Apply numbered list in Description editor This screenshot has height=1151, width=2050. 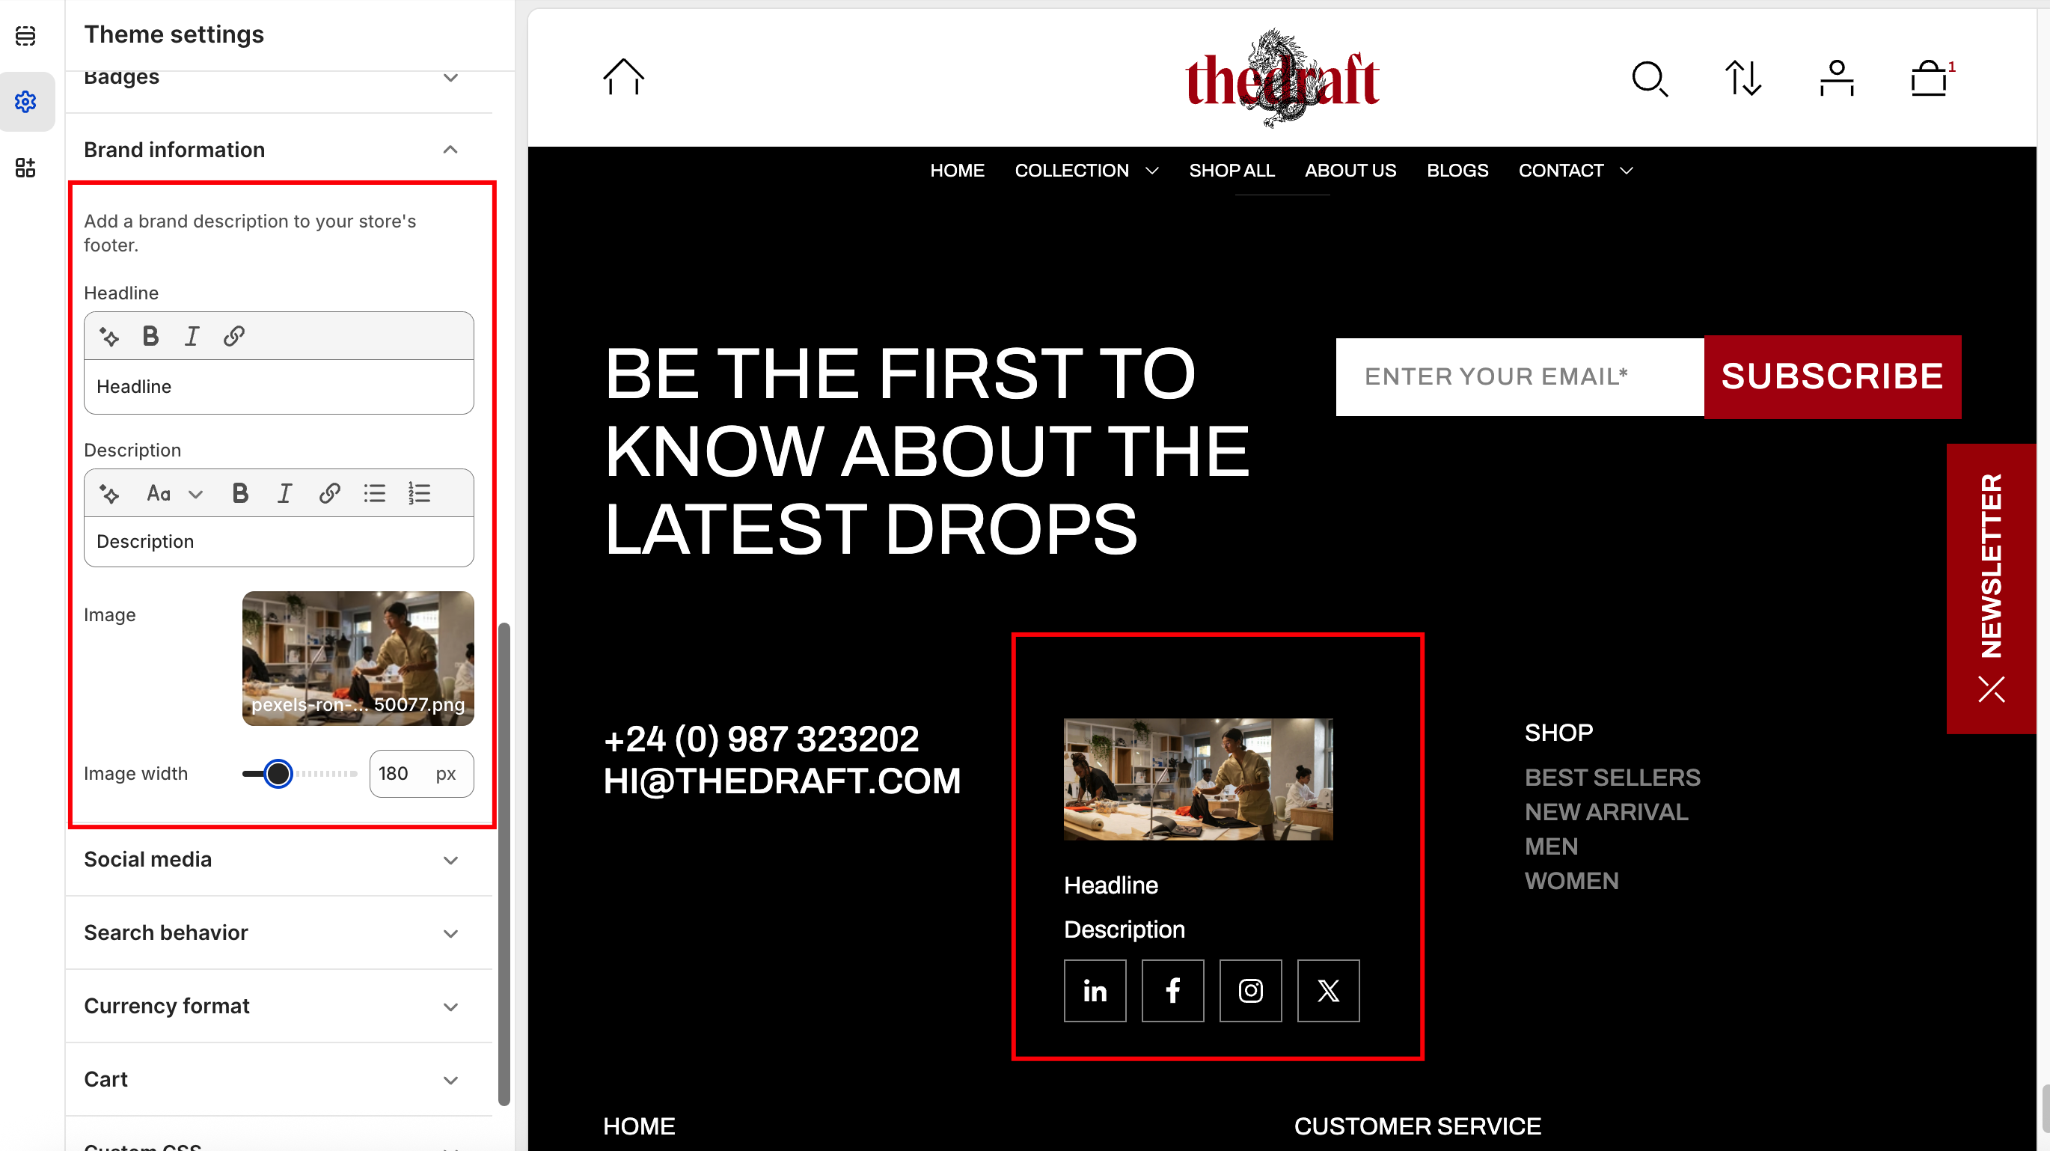[420, 495]
